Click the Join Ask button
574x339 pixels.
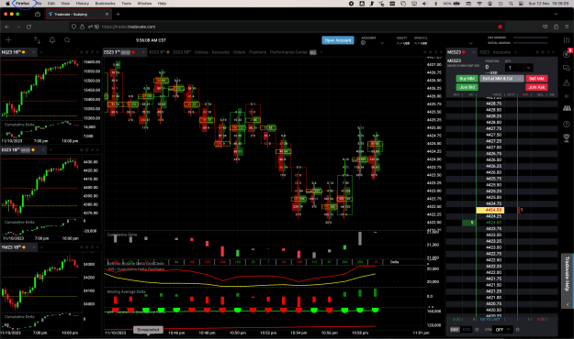(x=536, y=87)
